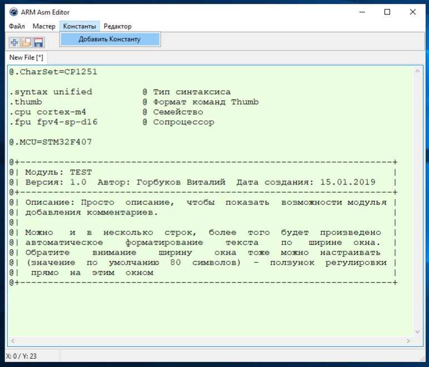The height and width of the screenshot is (367, 429).
Task: Click the line добавления комментариев.
Action: coord(92,213)
